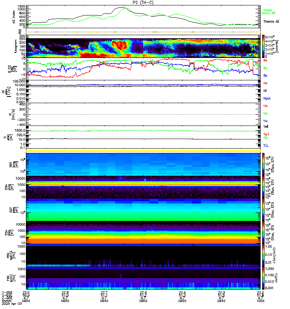Click the plot title P2 (TH-C)
Image resolution: width=290 pixels, height=309 pixels.
click(143, 2)
